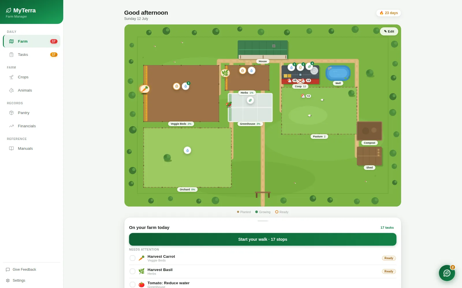Click the Ready legend ring
The height and width of the screenshot is (288, 462).
(277, 212)
